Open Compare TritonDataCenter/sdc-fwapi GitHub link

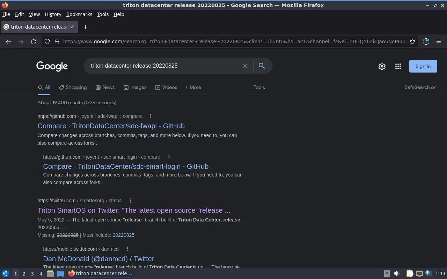tap(111, 126)
